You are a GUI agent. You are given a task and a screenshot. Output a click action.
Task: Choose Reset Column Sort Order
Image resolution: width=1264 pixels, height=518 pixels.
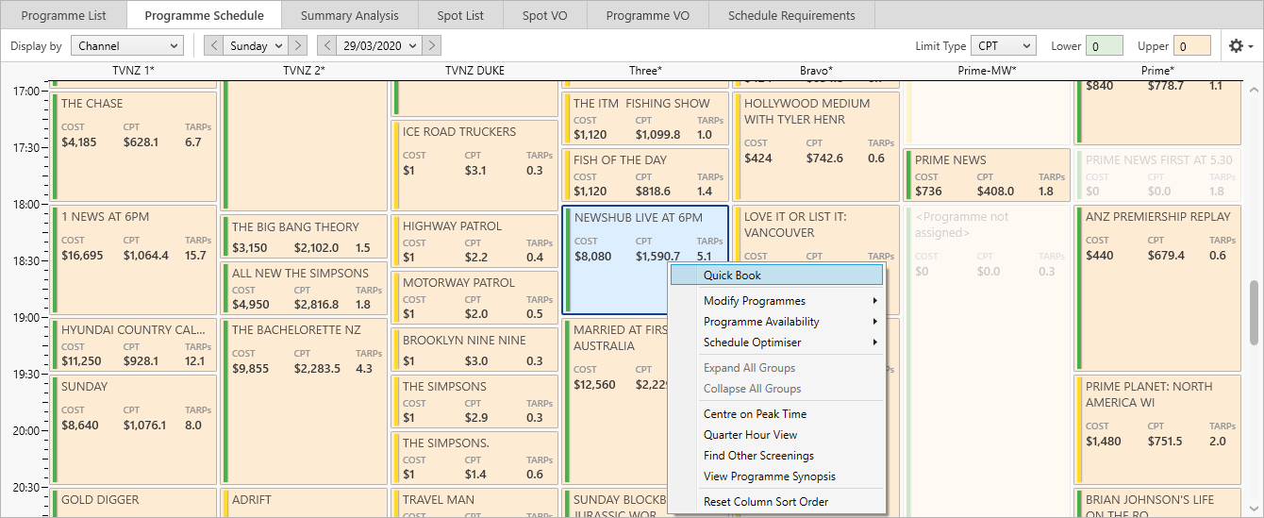tap(777, 502)
